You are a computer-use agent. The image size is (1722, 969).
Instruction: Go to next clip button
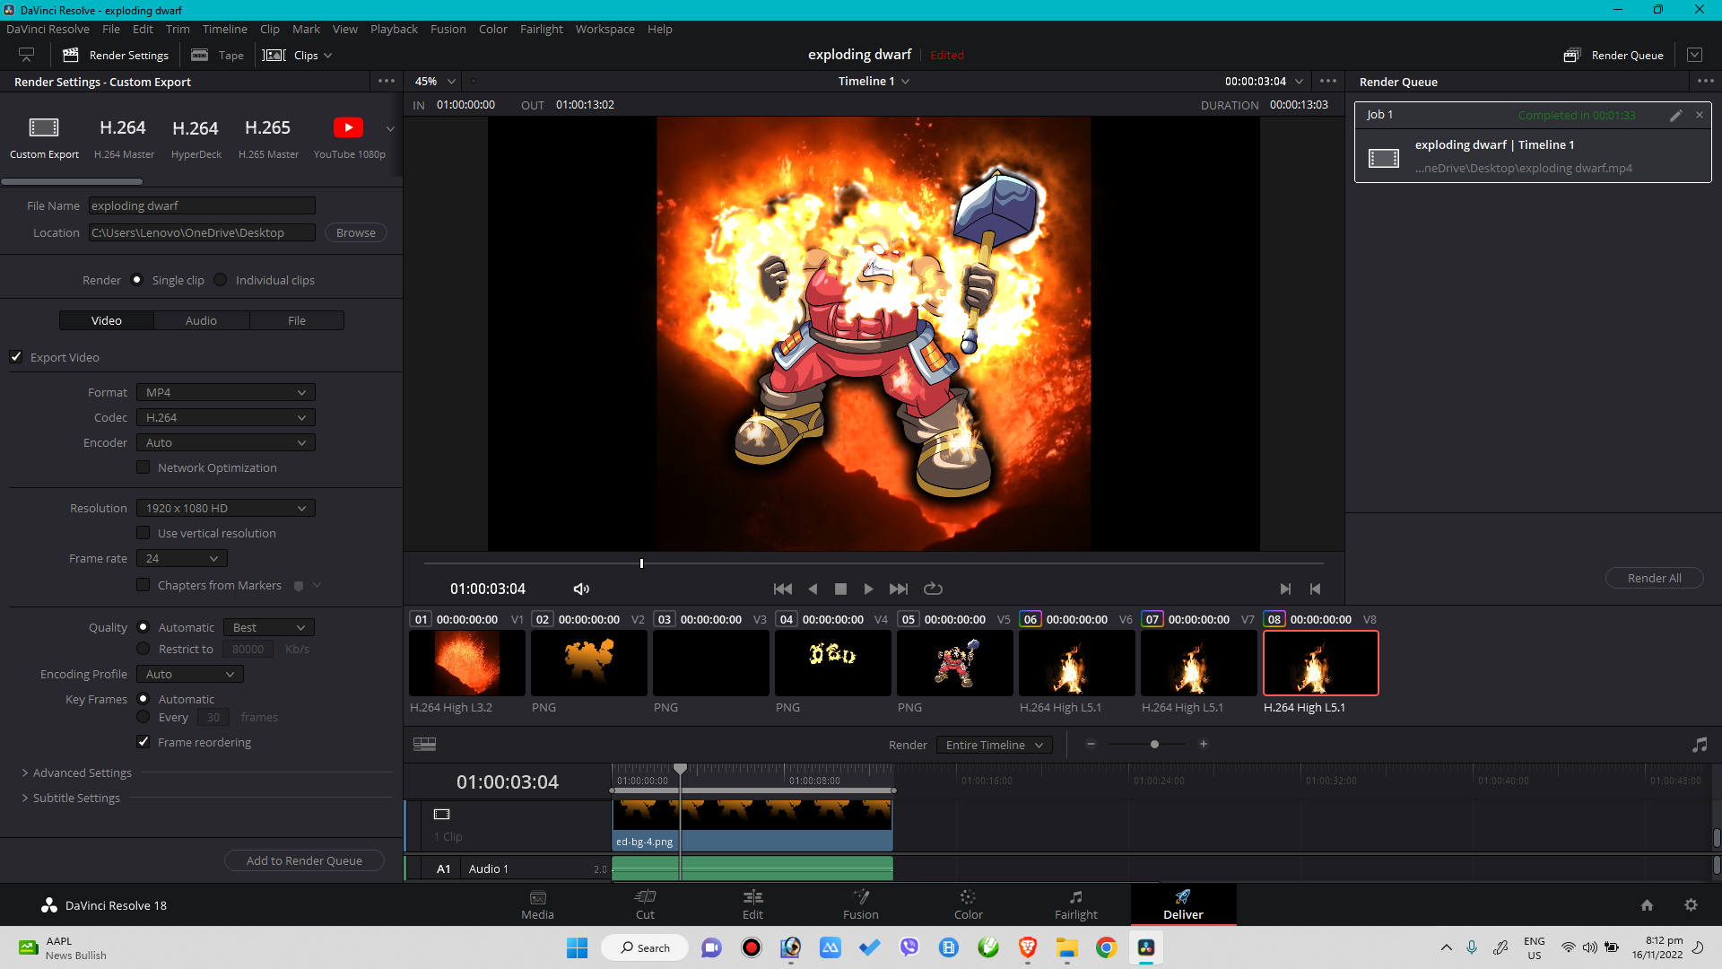tap(1285, 589)
